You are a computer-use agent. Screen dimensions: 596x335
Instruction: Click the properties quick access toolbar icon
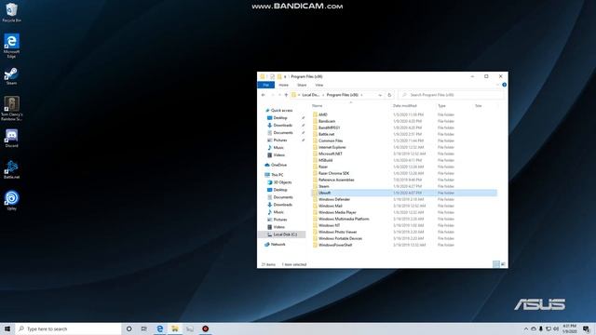pyautogui.click(x=272, y=76)
